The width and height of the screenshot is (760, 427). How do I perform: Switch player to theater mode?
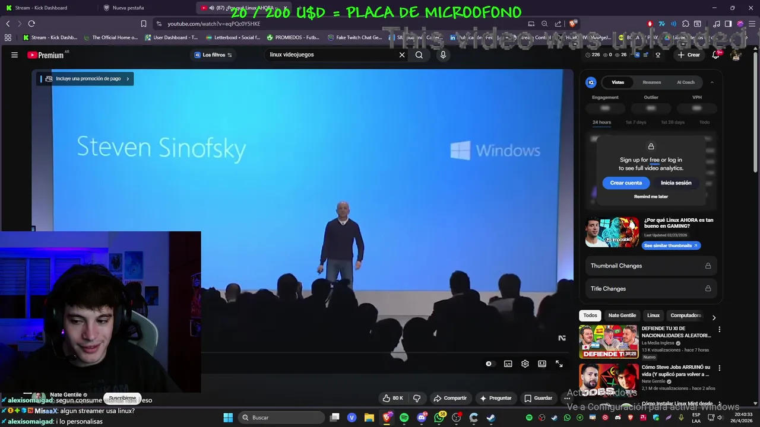click(x=542, y=364)
